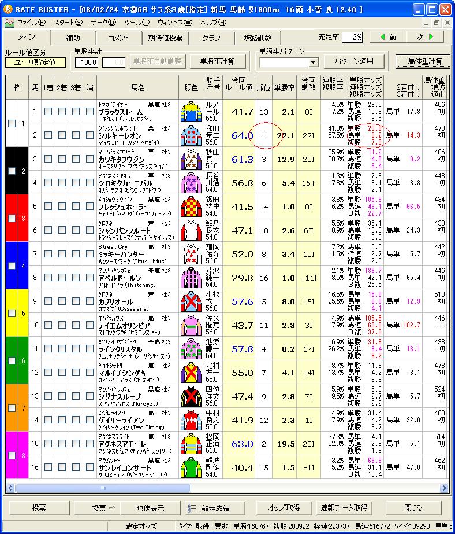Click the 今回ルール値 column header

click(239, 87)
